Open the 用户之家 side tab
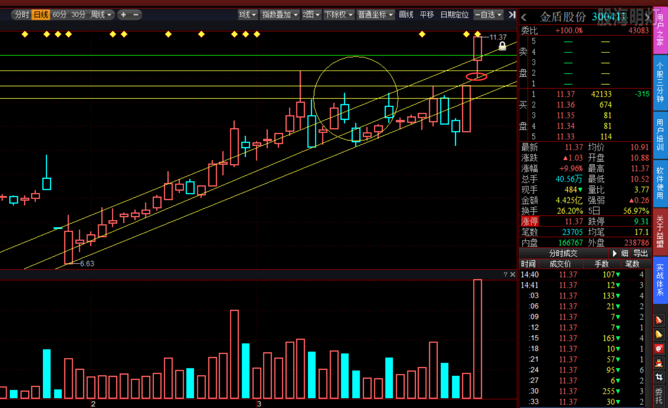668x408 pixels. click(660, 31)
